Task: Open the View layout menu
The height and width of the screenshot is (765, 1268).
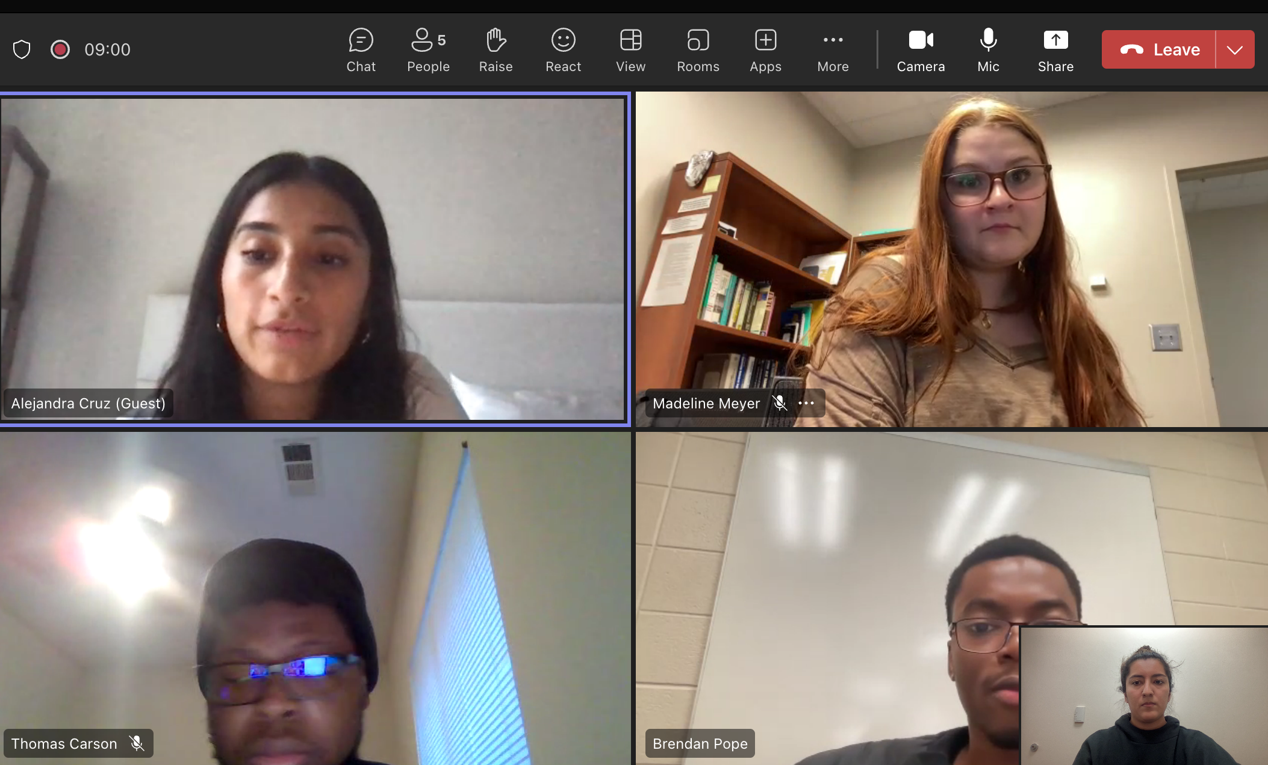Action: coord(630,50)
